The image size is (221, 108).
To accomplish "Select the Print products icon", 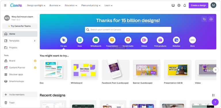I will click(x=160, y=40).
